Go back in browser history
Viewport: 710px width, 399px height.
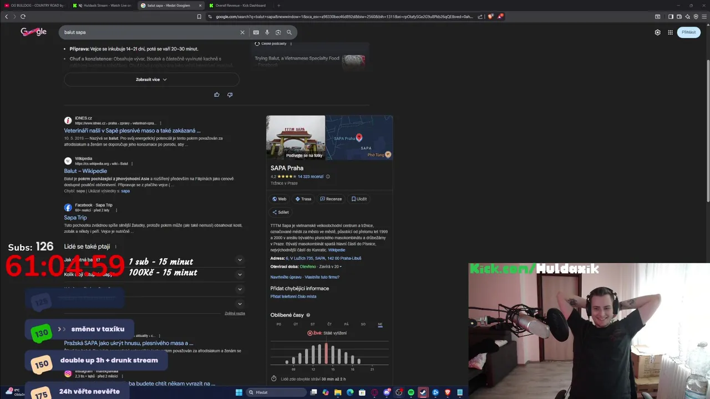click(6, 17)
